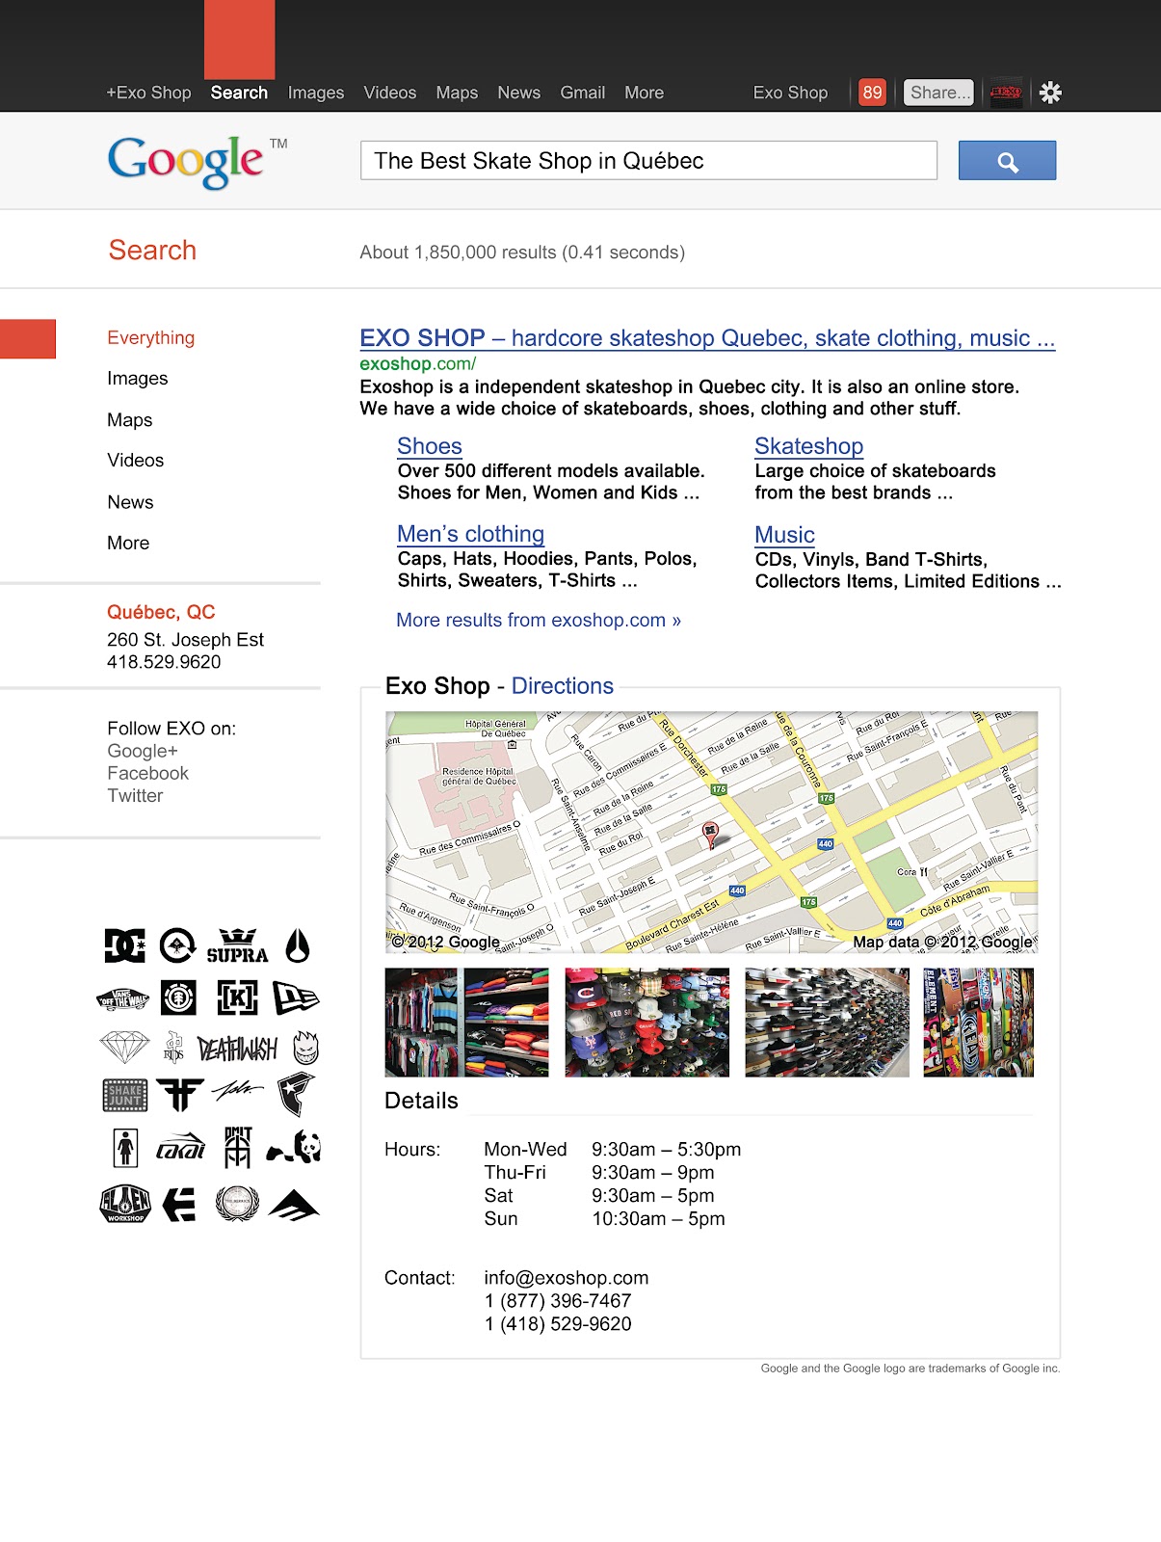
Task: Filter results by Maps in sidebar
Action: [130, 419]
